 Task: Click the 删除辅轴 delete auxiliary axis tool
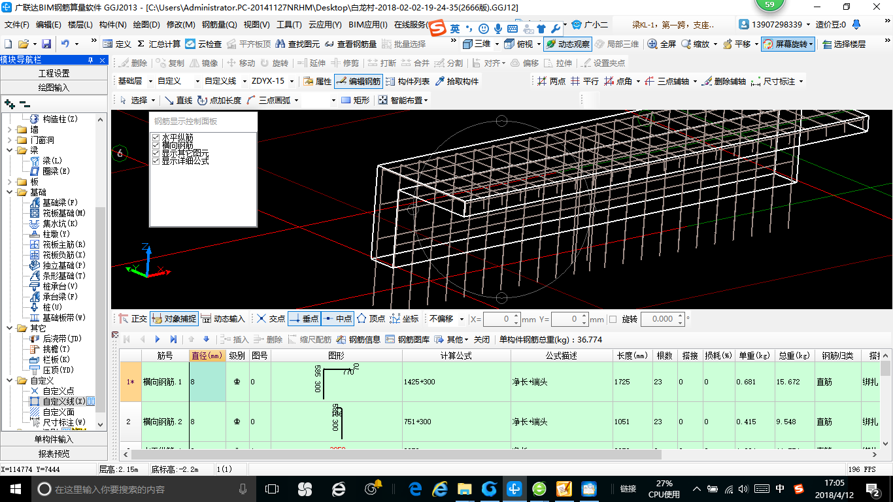[x=724, y=81]
